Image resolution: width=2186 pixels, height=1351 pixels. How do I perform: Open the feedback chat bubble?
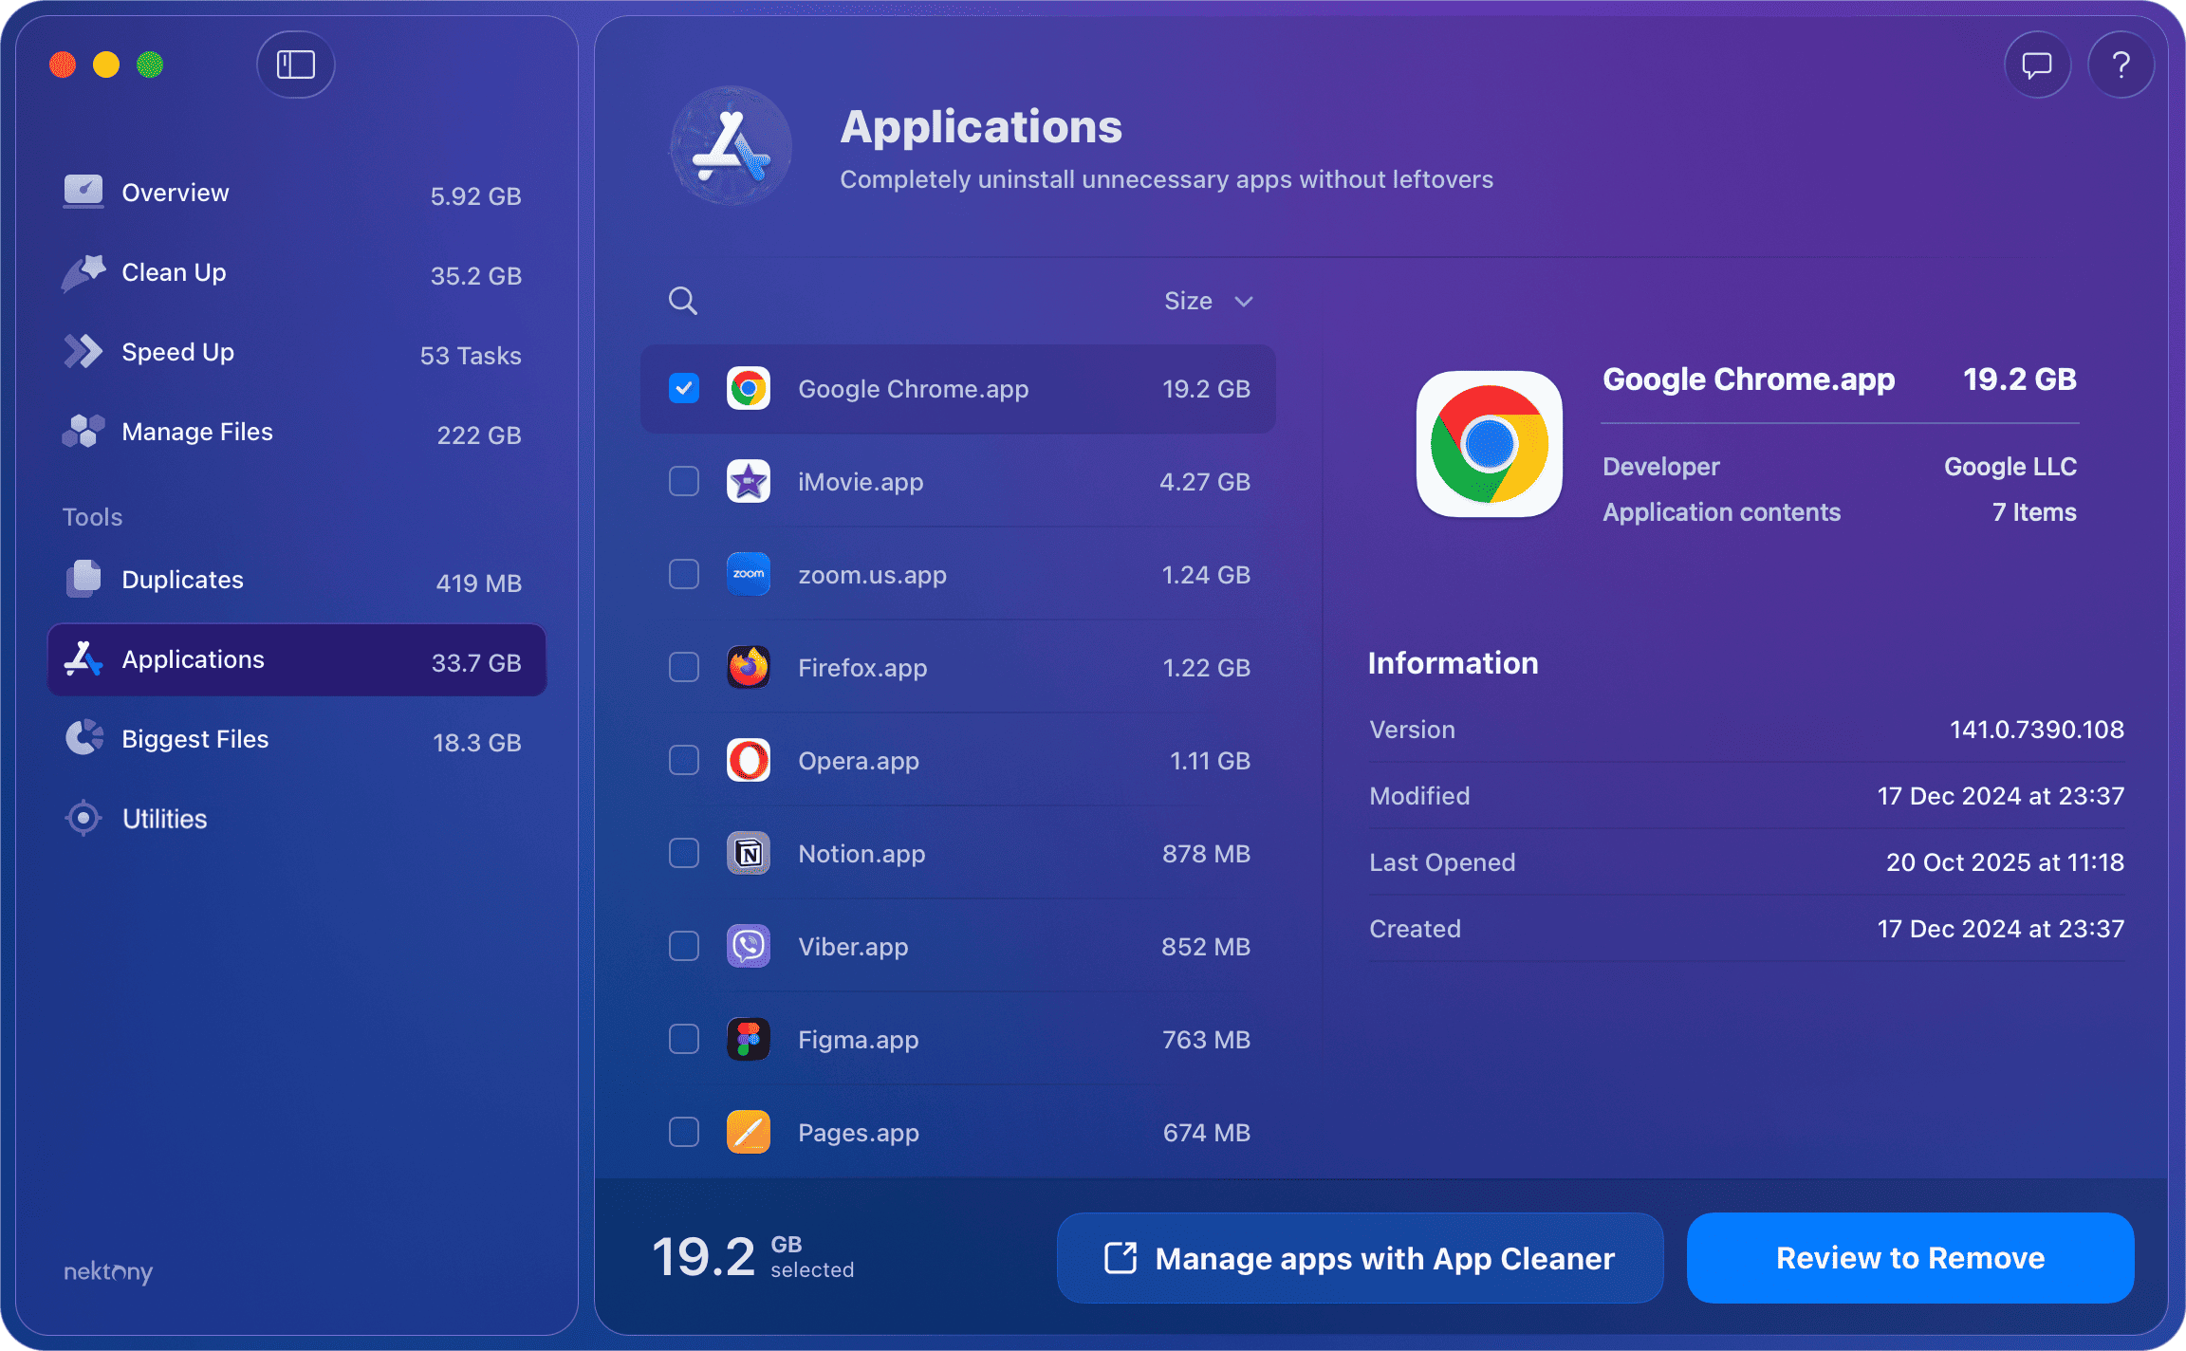2037,65
